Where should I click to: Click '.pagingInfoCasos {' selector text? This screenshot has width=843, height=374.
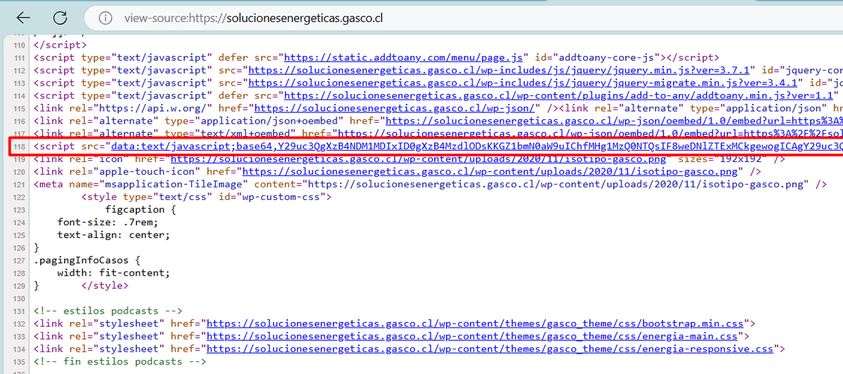tap(87, 260)
